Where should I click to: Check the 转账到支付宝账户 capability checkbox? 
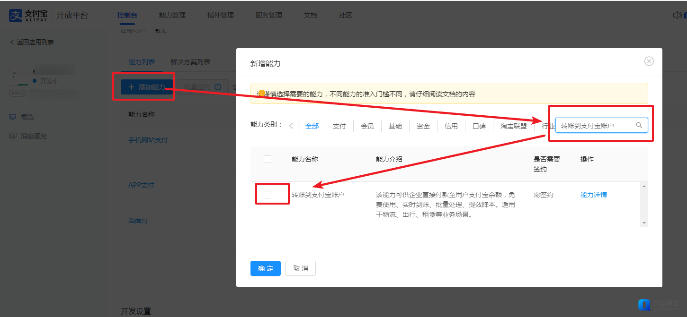pos(268,195)
